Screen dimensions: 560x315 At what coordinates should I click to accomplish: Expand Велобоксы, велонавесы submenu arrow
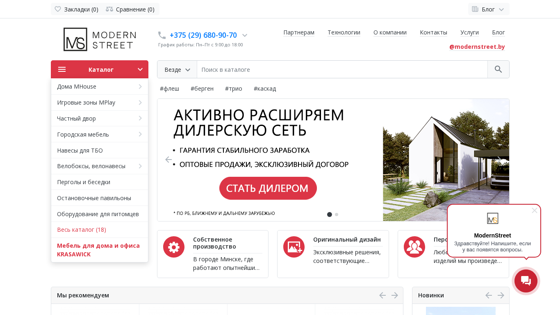[140, 166]
